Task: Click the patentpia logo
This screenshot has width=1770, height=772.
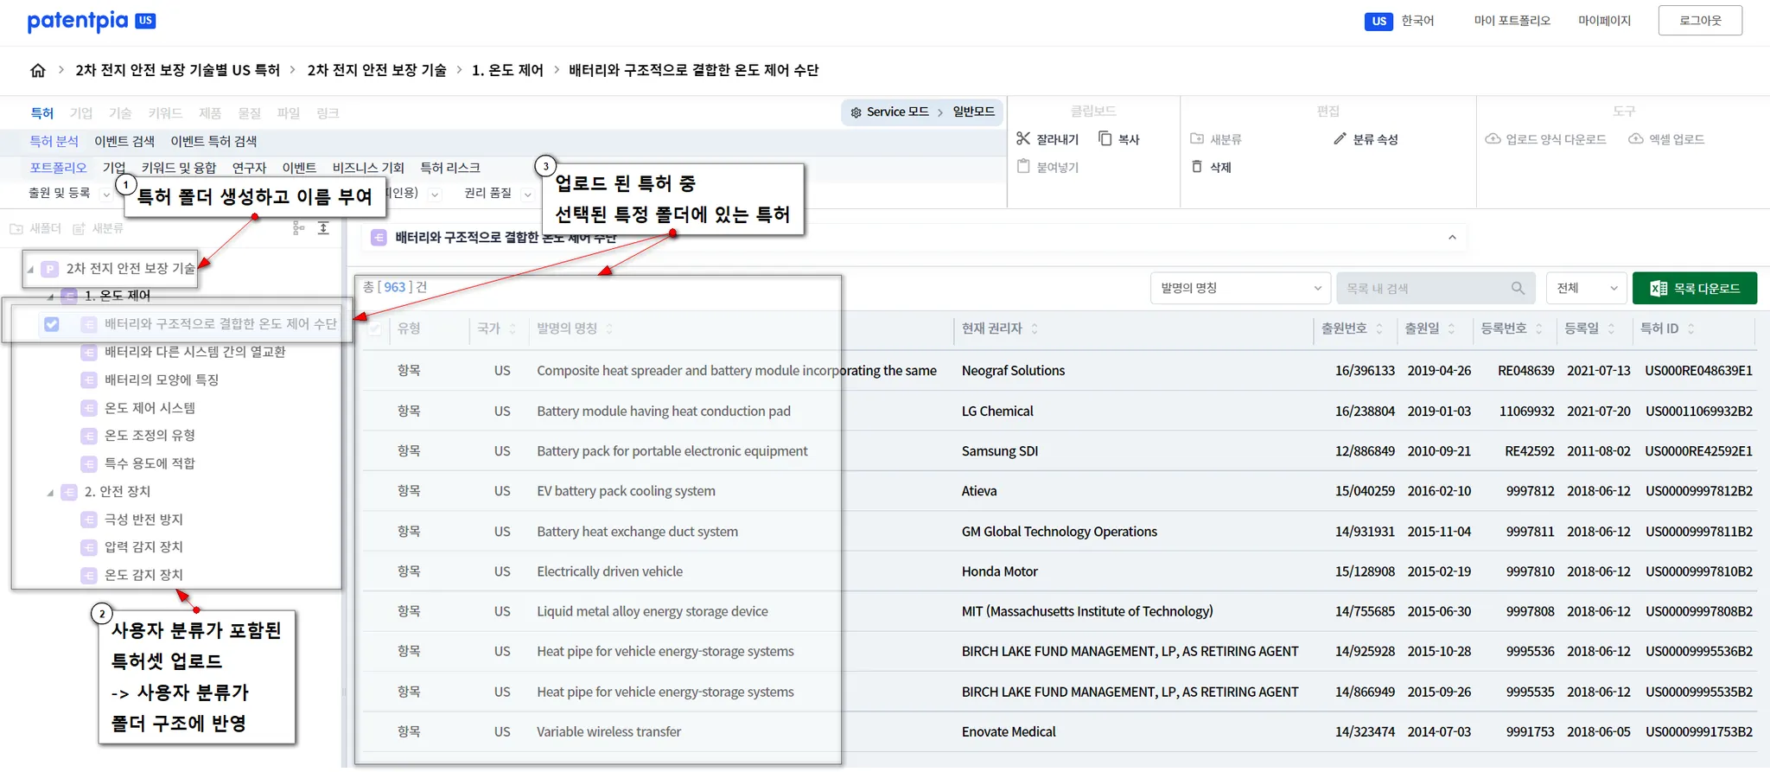Action: [91, 21]
